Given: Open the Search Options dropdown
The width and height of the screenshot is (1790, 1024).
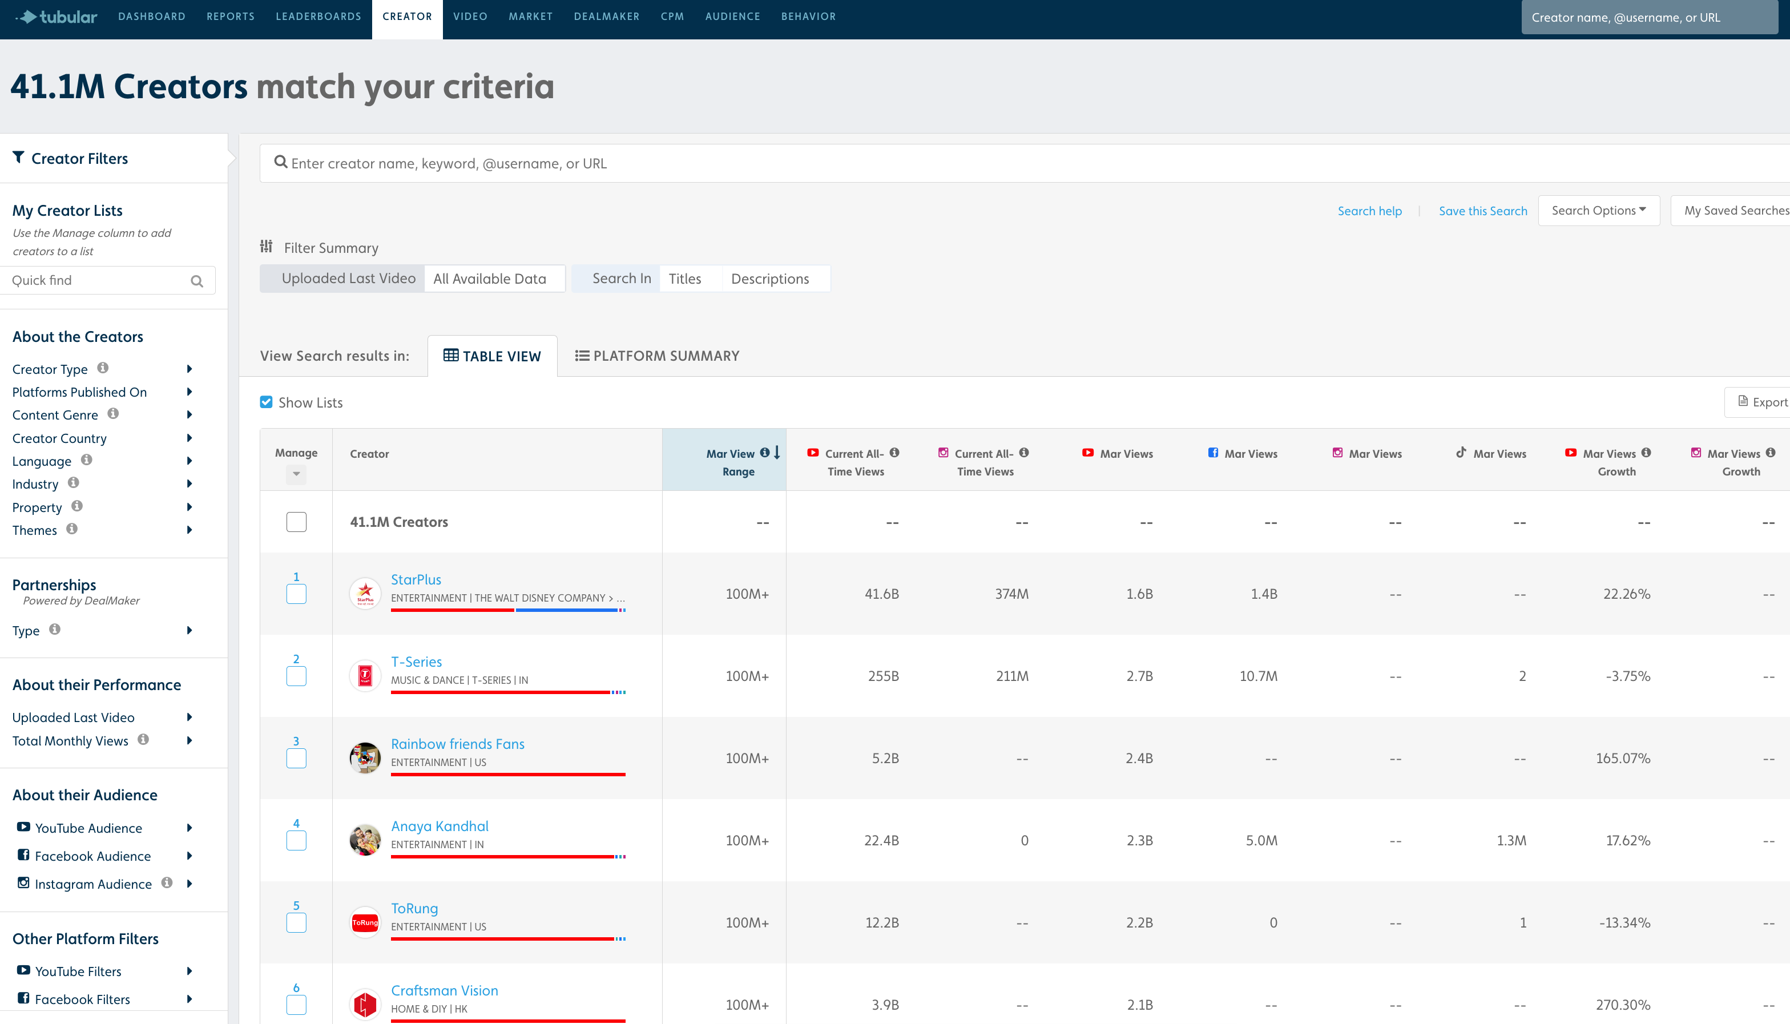Looking at the screenshot, I should [1598, 210].
